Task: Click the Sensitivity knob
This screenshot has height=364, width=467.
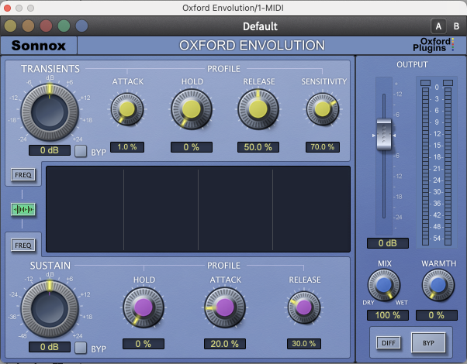Action: [x=323, y=109]
